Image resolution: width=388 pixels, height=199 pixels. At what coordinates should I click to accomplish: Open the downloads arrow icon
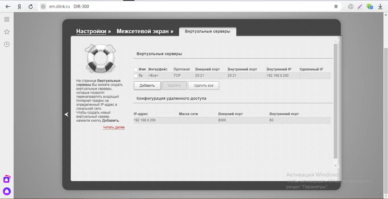click(x=380, y=7)
